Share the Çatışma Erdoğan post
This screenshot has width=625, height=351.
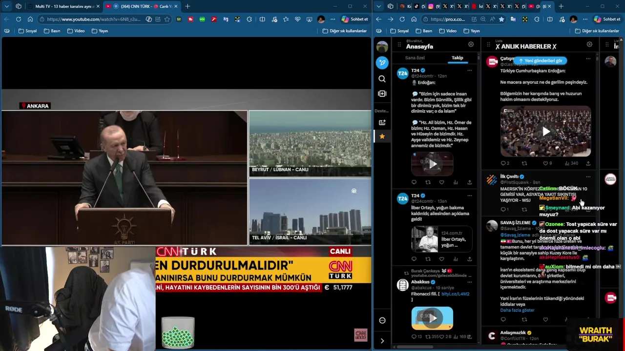coord(588,163)
